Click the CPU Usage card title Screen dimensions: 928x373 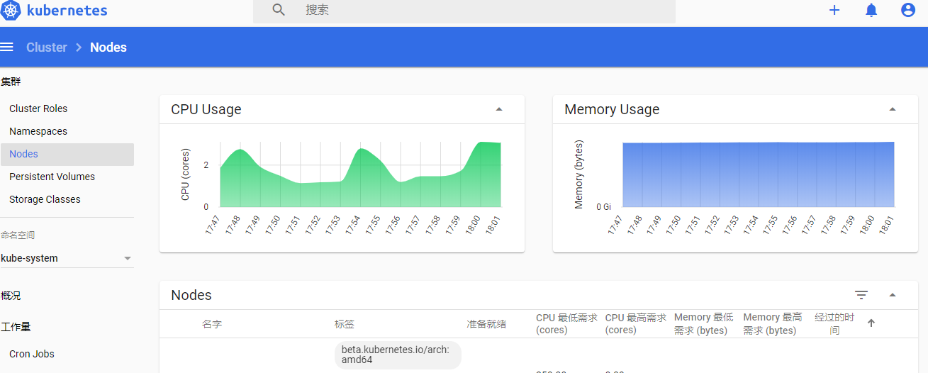[x=206, y=109]
